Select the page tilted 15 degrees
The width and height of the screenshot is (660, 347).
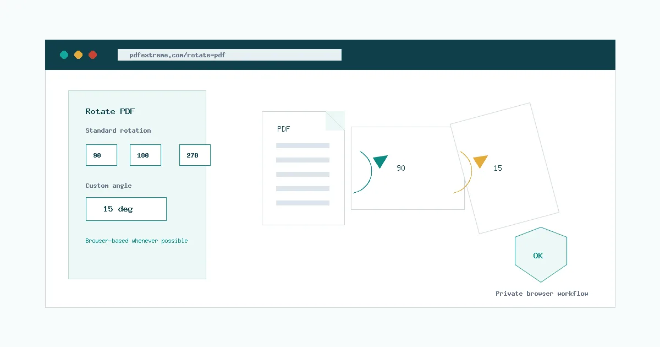(x=504, y=168)
